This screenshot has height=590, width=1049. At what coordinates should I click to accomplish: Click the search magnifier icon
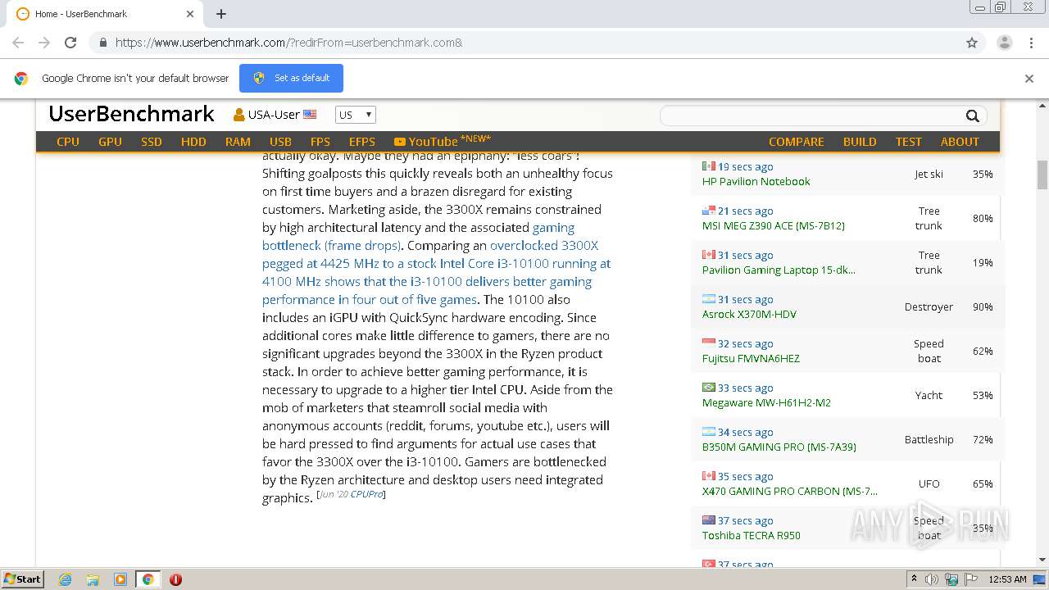click(972, 116)
